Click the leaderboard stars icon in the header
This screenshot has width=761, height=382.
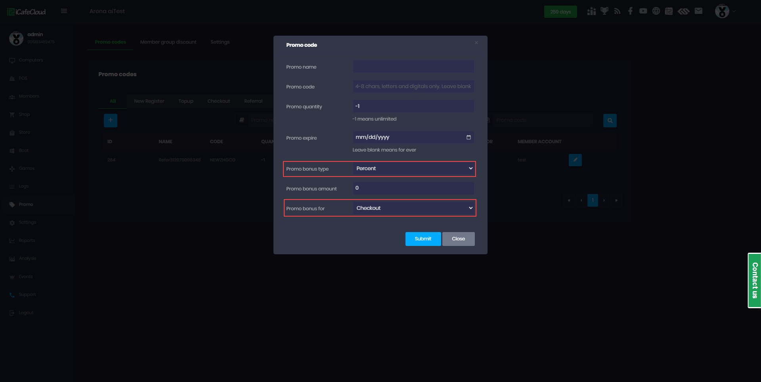coord(591,11)
